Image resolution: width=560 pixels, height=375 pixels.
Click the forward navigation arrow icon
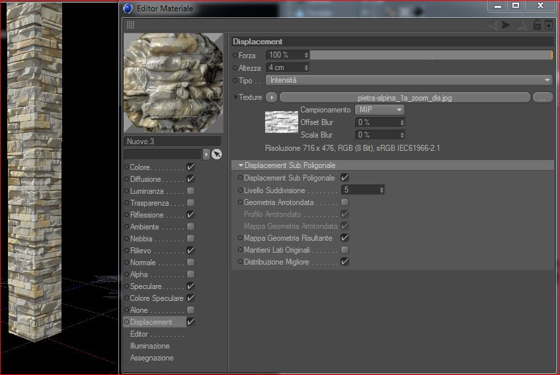[505, 25]
